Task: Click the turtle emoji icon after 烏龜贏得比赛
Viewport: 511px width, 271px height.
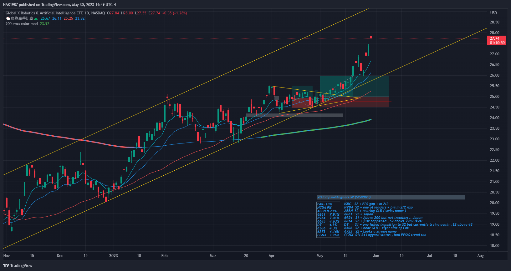Action: click(x=36, y=19)
